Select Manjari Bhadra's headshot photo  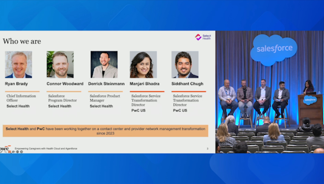tap(143, 65)
